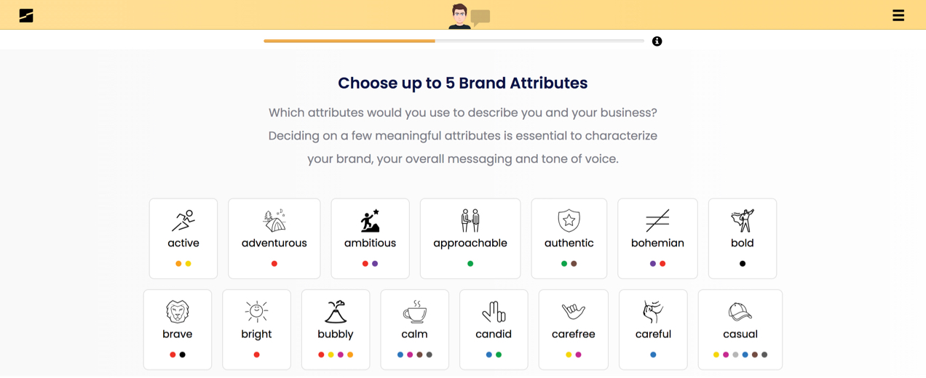Open the hamburger menu

[x=898, y=15]
